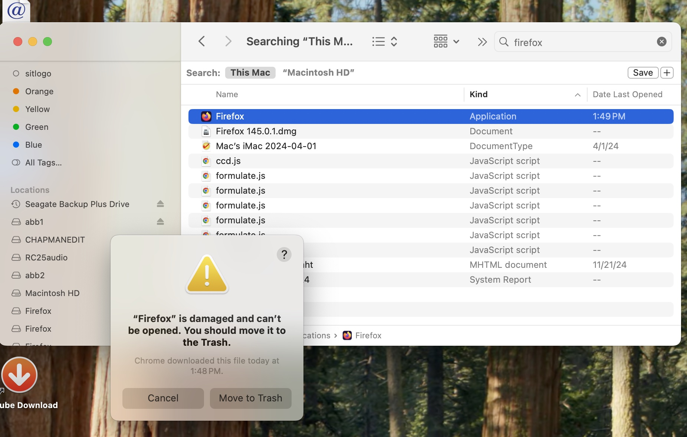687x437 pixels.
Task: Open the group-by options dropdown
Action: (x=446, y=42)
